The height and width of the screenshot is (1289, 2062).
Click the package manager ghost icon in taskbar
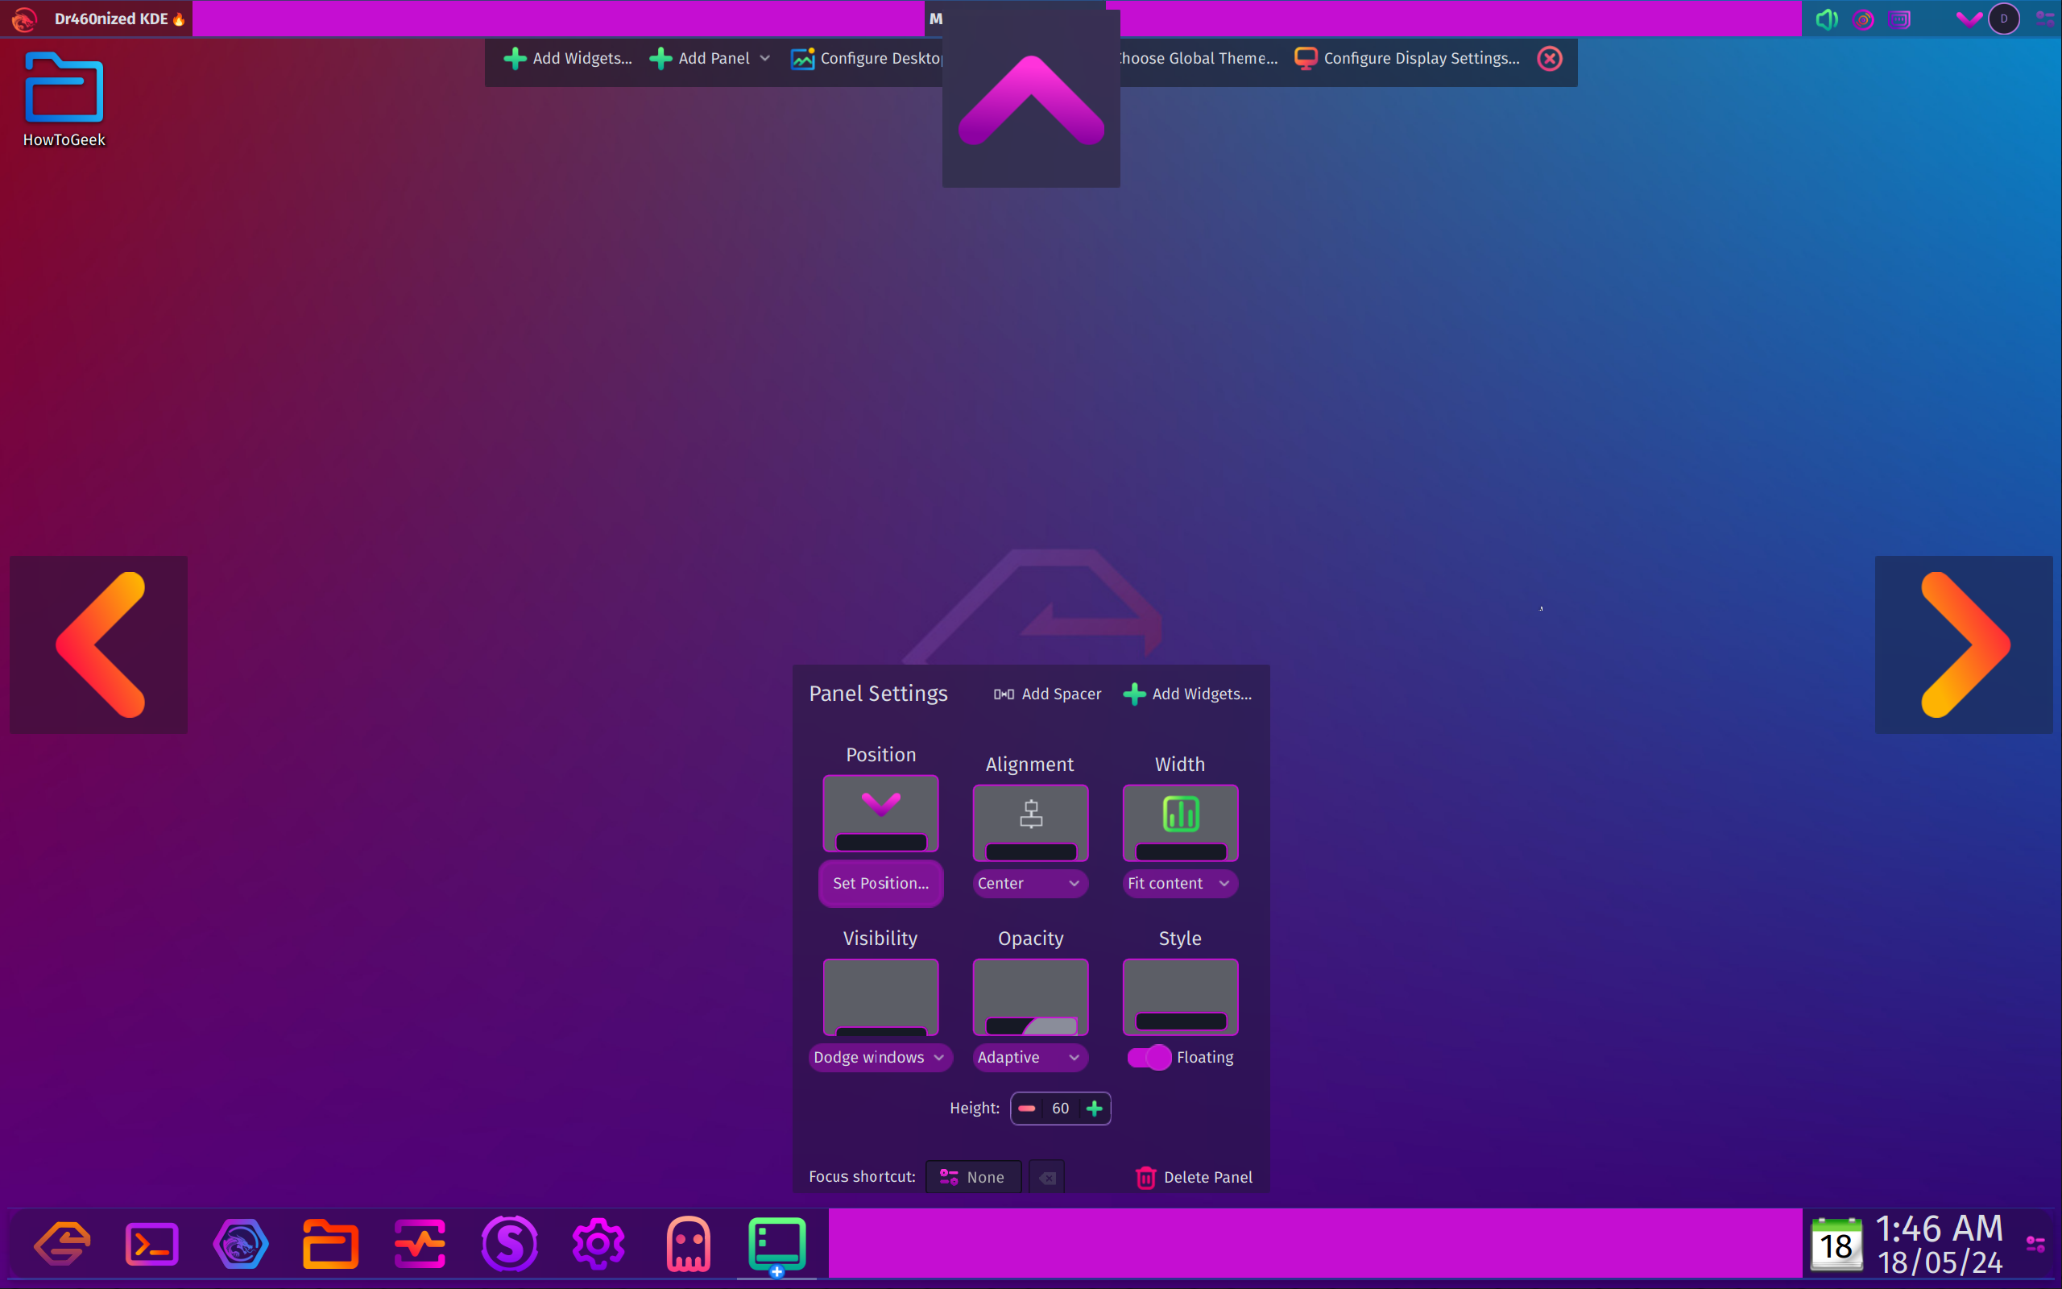pyautogui.click(x=687, y=1245)
